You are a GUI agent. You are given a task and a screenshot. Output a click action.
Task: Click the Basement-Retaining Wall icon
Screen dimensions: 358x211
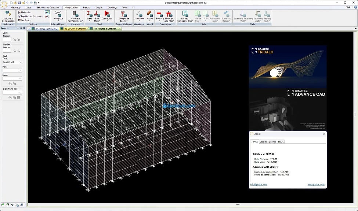click(243, 14)
